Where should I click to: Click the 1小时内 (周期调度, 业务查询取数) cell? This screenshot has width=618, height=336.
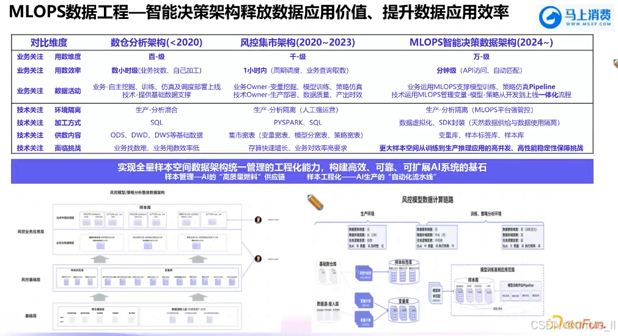tap(296, 70)
